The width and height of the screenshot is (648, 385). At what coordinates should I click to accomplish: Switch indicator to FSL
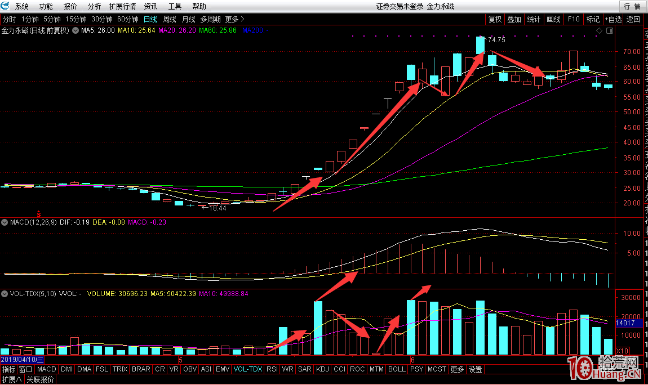[102, 369]
